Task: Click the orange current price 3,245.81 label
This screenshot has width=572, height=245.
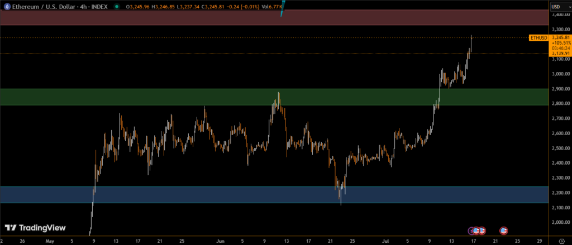Action: point(560,37)
